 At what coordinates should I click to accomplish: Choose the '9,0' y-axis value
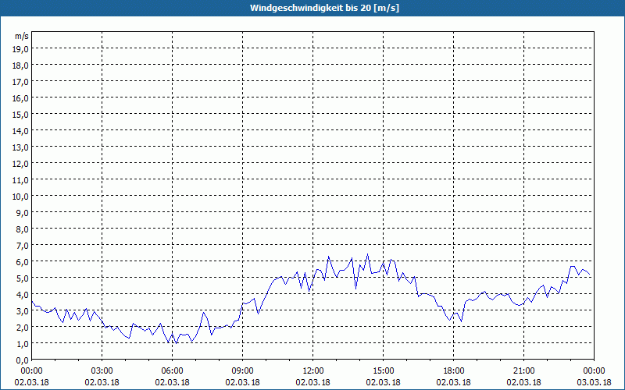[x=23, y=212]
